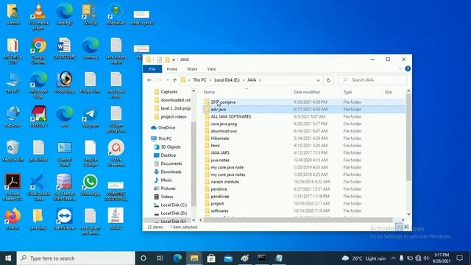Open the Mail app from the taskbar

[x=228, y=258]
